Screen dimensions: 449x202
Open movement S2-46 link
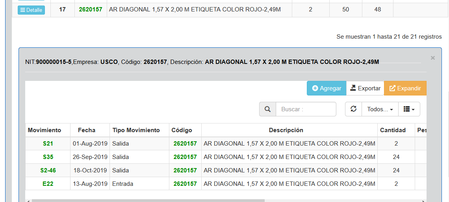click(48, 170)
